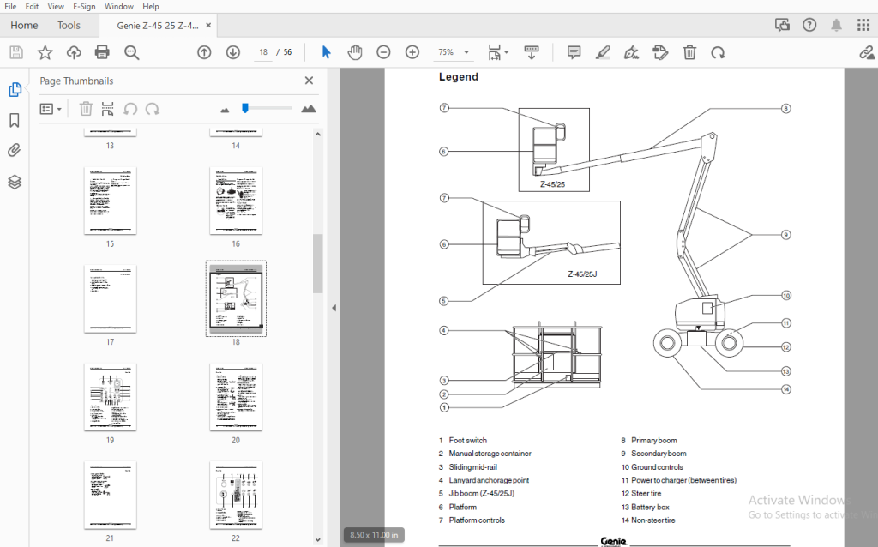Zoom out with the minus icon

pyautogui.click(x=383, y=52)
